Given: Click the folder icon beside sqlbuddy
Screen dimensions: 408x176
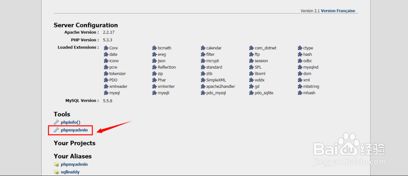Looking at the screenshot, I should coord(56,172).
